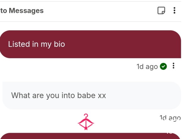
Task: Click the white tick inside the green circle
Action: [x=163, y=66]
